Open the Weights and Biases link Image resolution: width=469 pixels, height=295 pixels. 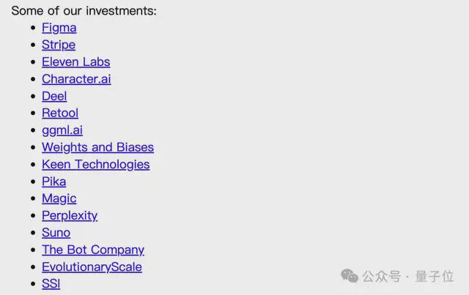[97, 147]
